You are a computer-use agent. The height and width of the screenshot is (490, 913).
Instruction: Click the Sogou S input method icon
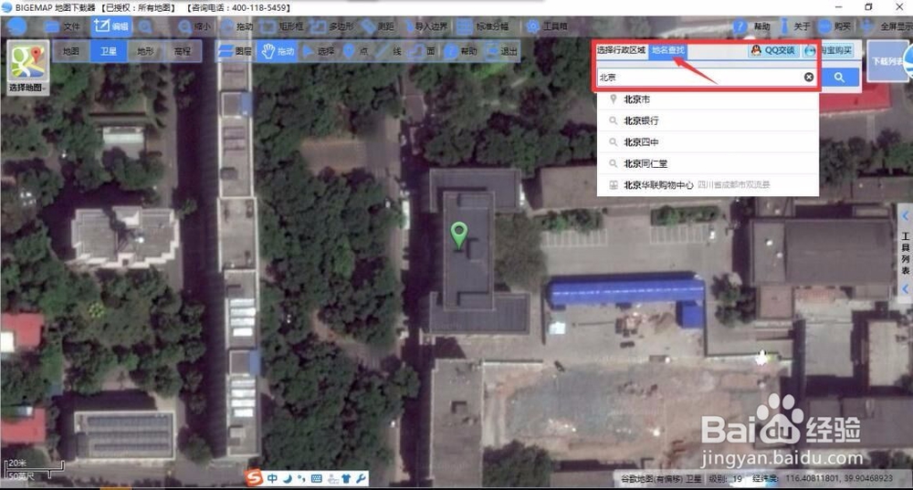[x=255, y=478]
